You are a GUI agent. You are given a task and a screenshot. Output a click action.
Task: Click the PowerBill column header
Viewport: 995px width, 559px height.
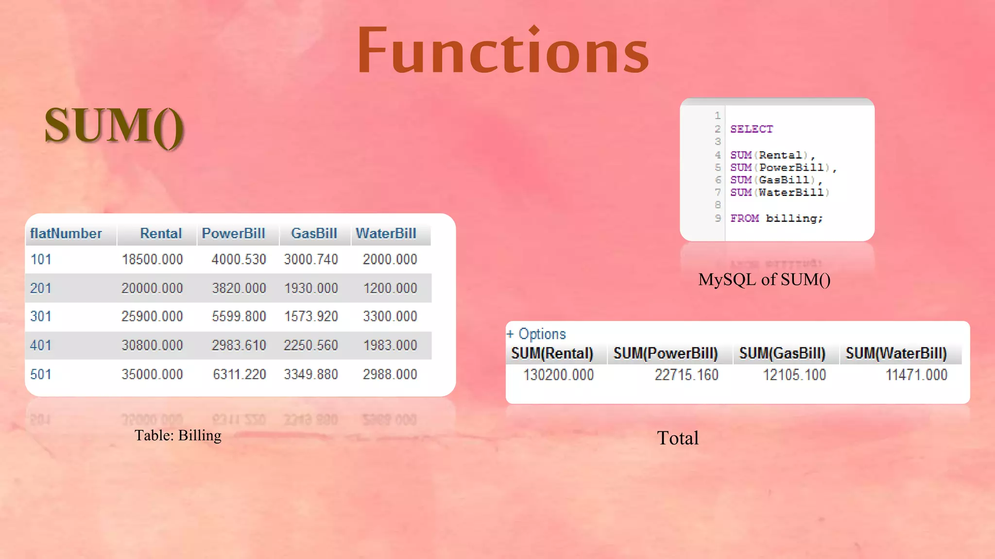click(233, 234)
